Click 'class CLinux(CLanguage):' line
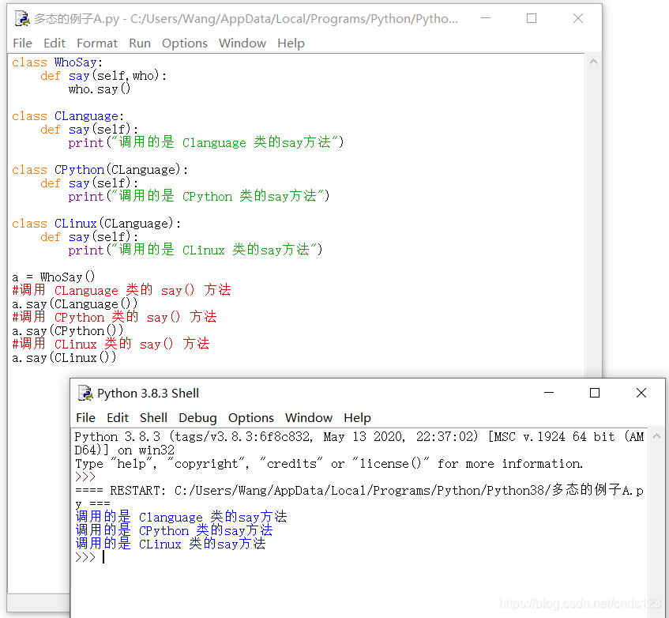The image size is (669, 618). click(x=96, y=224)
